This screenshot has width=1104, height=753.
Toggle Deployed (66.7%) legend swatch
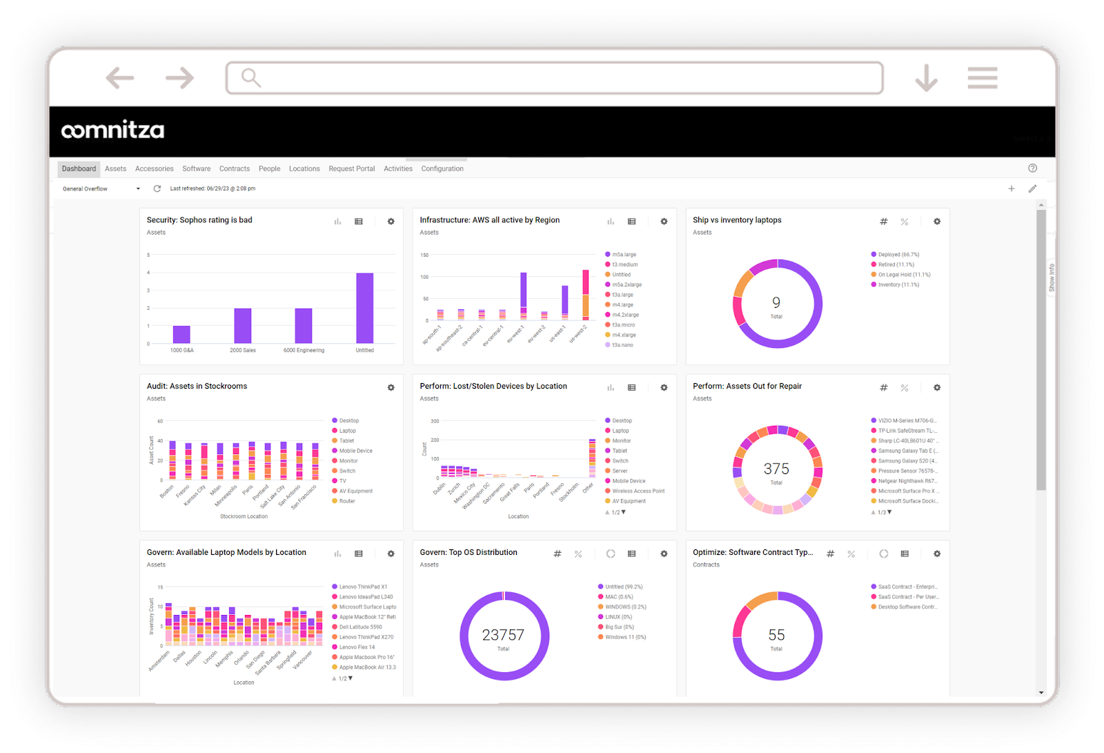tap(874, 255)
